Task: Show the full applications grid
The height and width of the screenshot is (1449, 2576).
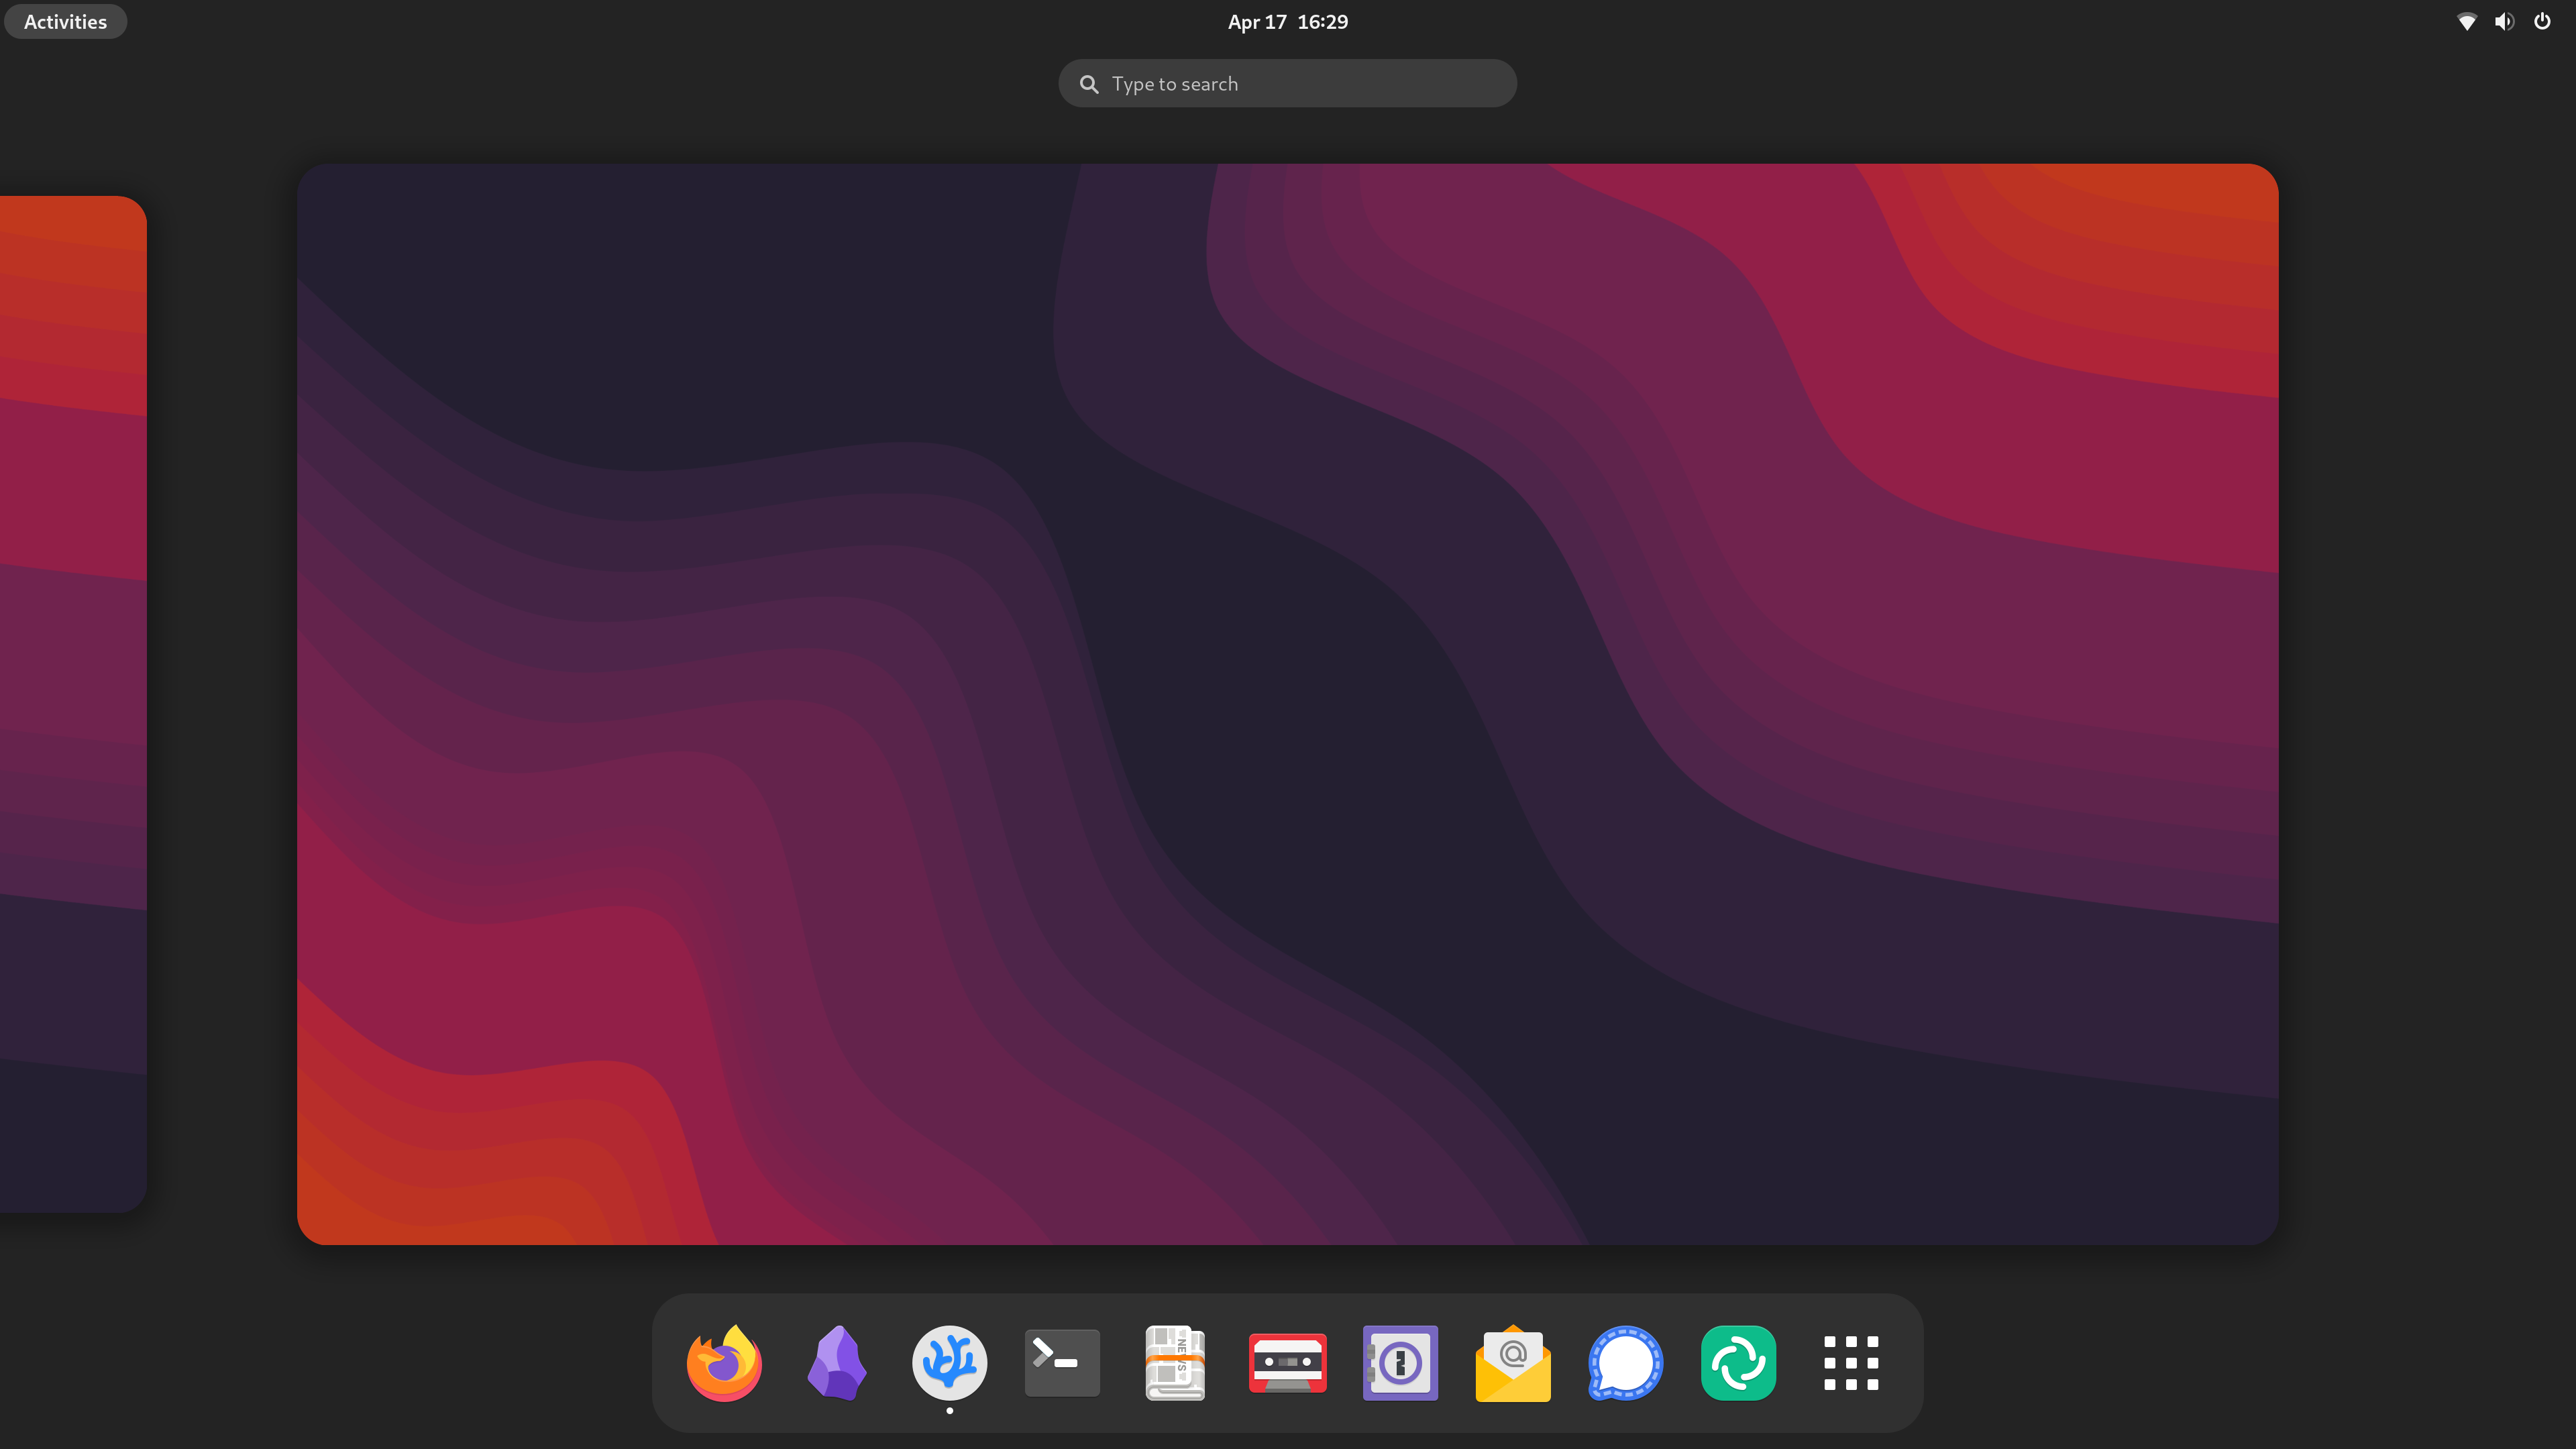Action: click(x=1851, y=1362)
